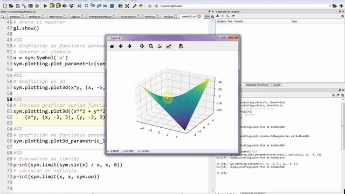Reset the figure to its home view

coord(112,46)
